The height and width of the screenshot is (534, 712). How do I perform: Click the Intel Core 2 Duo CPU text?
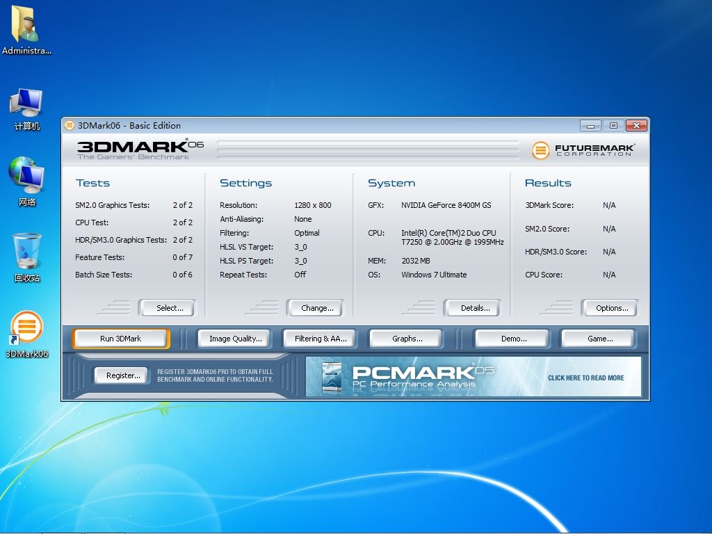[x=452, y=238]
